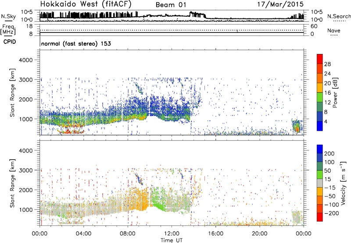
Task: Click the '60' Nave axis tick label
Action: pos(314,26)
